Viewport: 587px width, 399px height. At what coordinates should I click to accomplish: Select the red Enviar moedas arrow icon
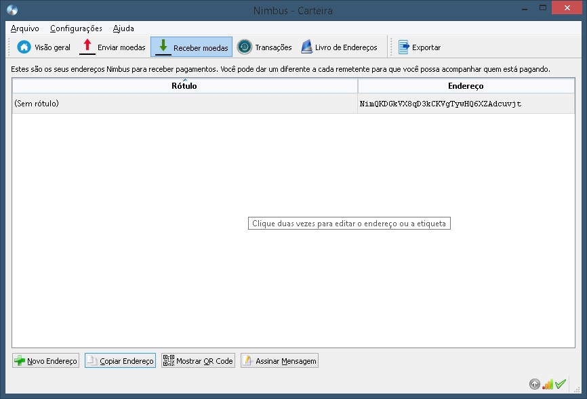(87, 47)
